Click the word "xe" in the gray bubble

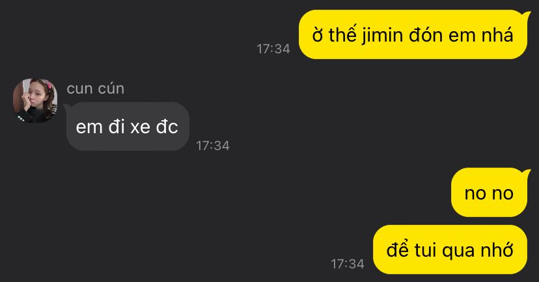pyautogui.click(x=140, y=127)
